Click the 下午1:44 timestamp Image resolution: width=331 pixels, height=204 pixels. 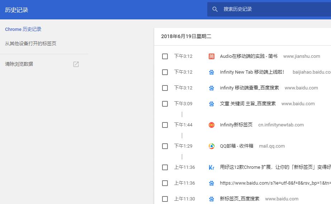(183, 125)
